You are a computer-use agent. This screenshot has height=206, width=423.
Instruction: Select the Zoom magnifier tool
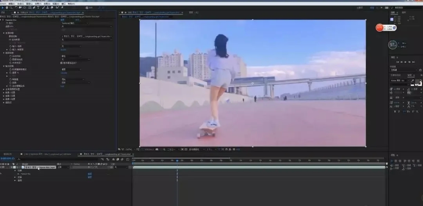[11, 7]
